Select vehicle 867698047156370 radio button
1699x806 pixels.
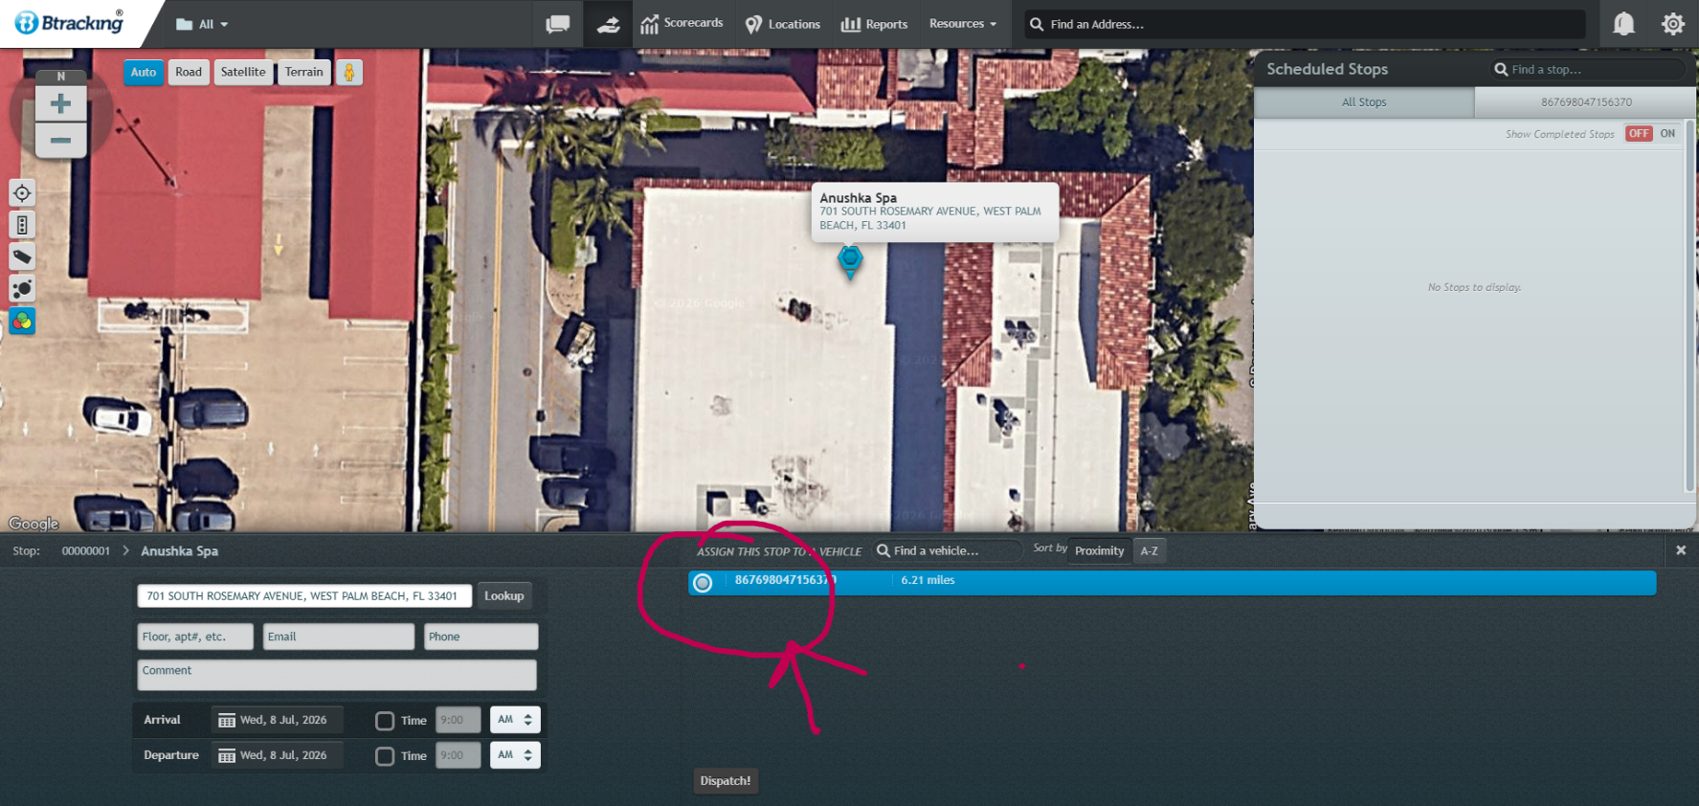(x=703, y=583)
